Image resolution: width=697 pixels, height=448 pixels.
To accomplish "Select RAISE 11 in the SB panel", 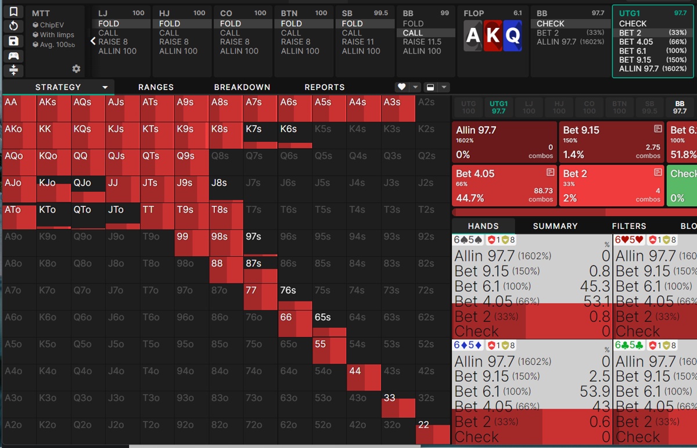I will [x=358, y=42].
